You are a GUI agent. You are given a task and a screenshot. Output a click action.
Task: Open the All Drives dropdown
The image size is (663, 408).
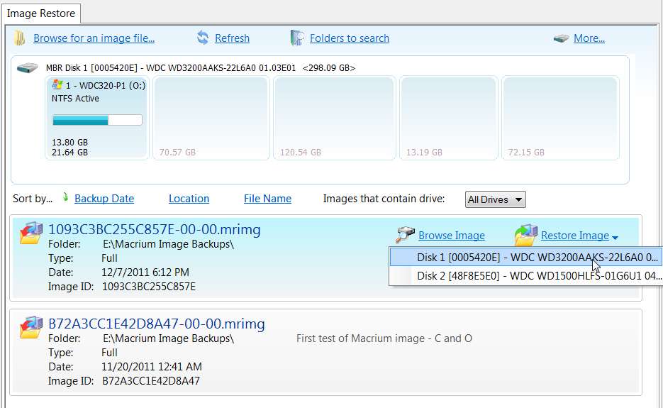click(495, 199)
